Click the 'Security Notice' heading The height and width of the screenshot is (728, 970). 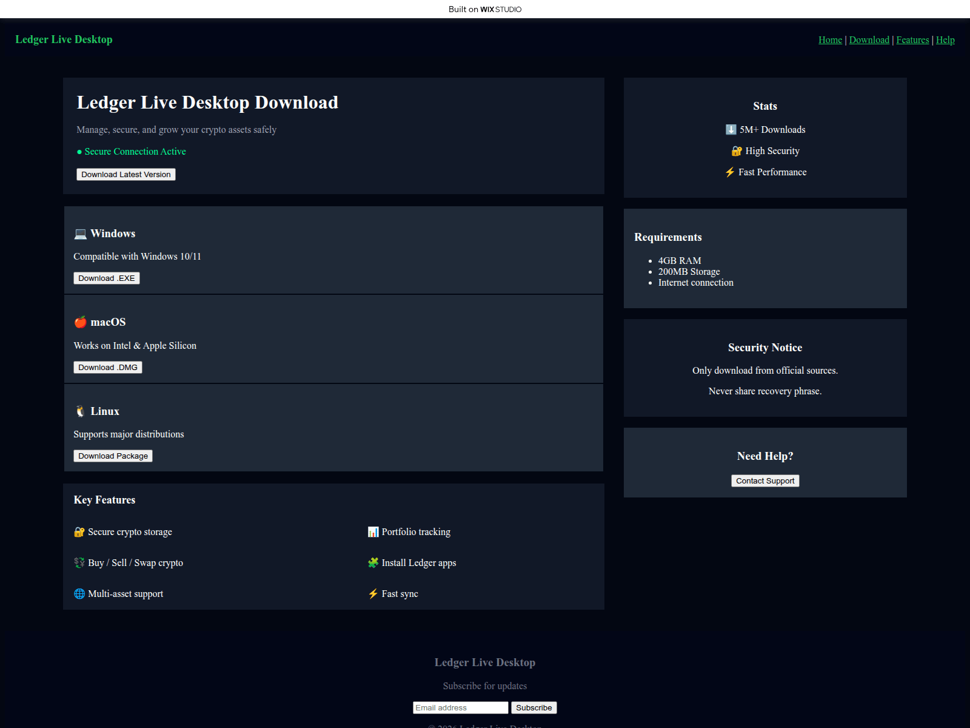point(765,348)
